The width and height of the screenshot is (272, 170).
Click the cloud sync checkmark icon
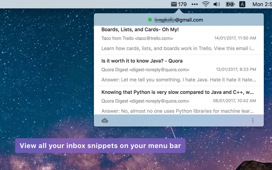pos(105,121)
